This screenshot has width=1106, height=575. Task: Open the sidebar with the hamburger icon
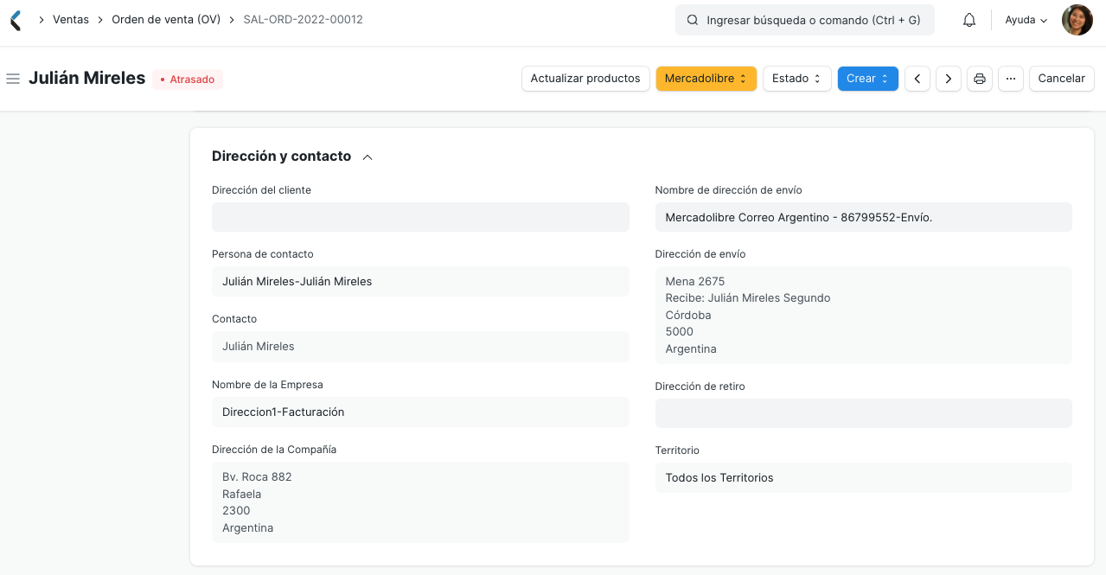coord(12,78)
